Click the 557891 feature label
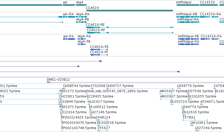 pyautogui.click(x=189, y=118)
